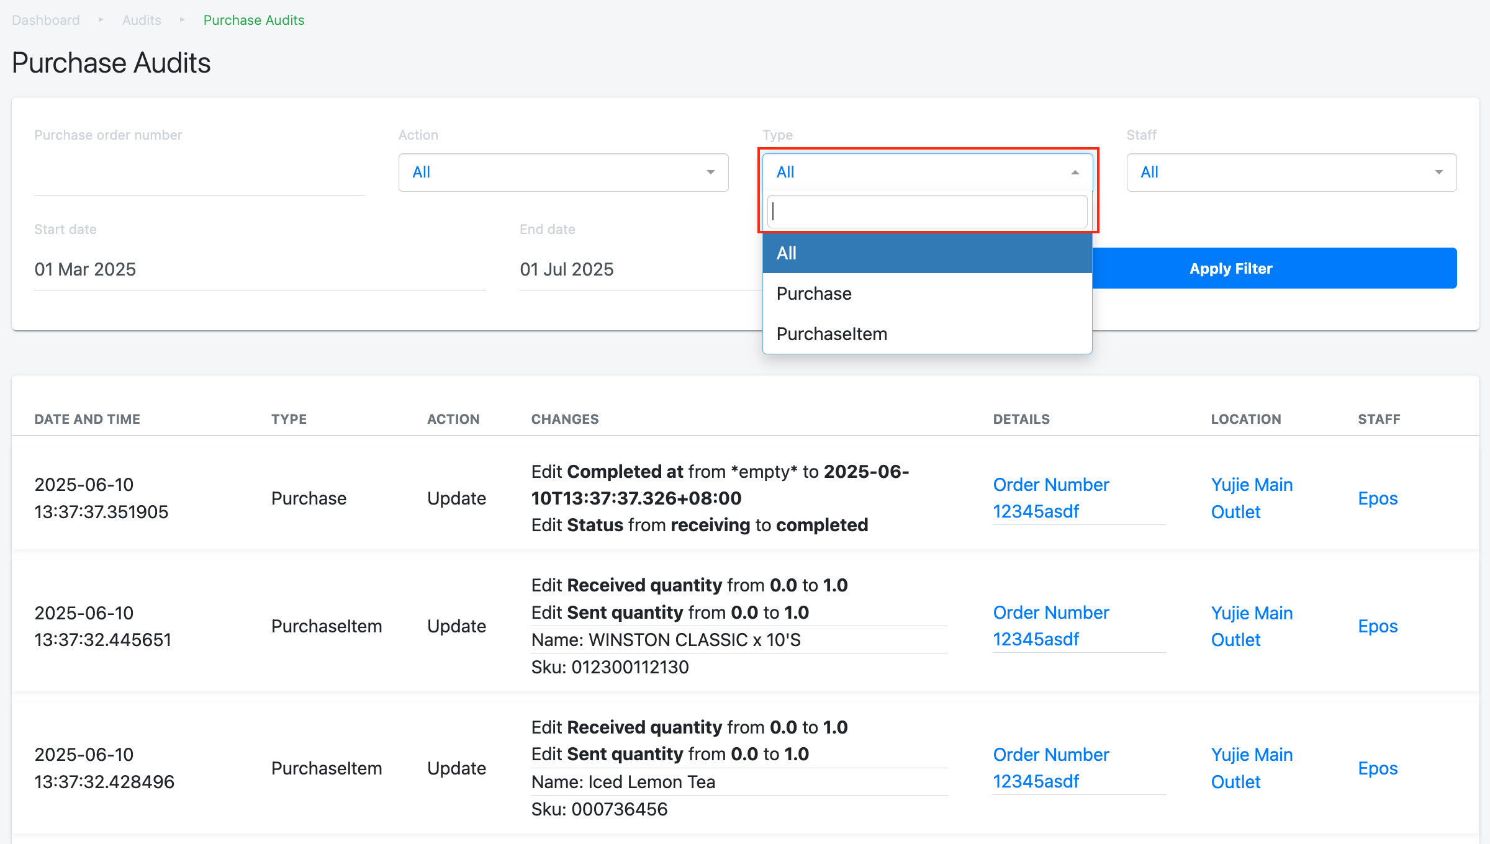1490x844 pixels.
Task: Select Purchase option in Type list
Action: click(926, 294)
